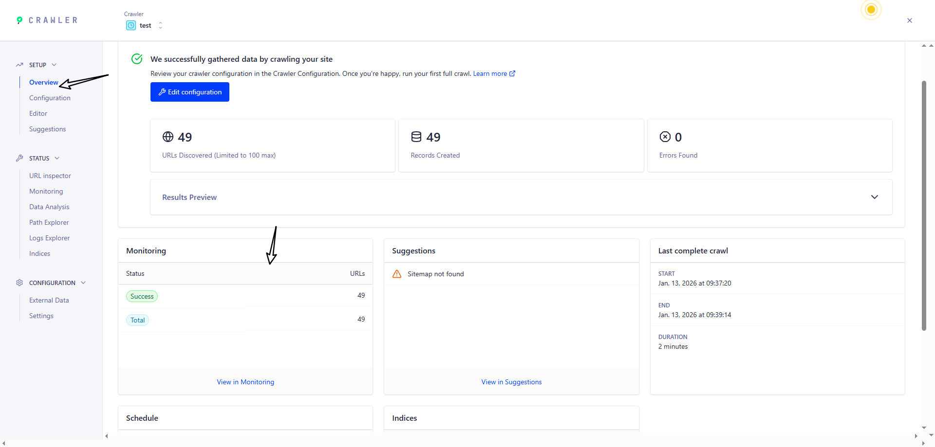
Task: Select Editor in the Setup menu
Action: tap(38, 113)
